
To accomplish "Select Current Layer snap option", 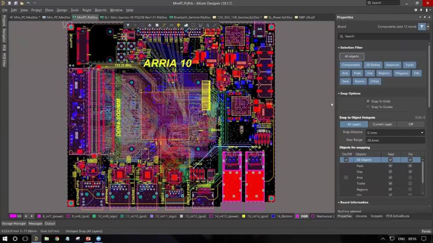I will pos(382,124).
